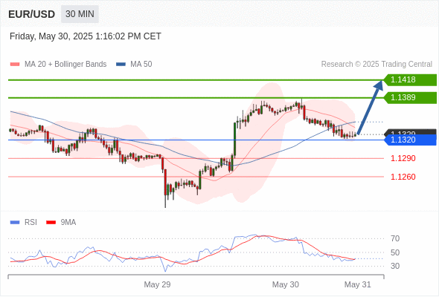Click the 1.1418 green resistance price tag
The image size is (439, 297).
[410, 80]
